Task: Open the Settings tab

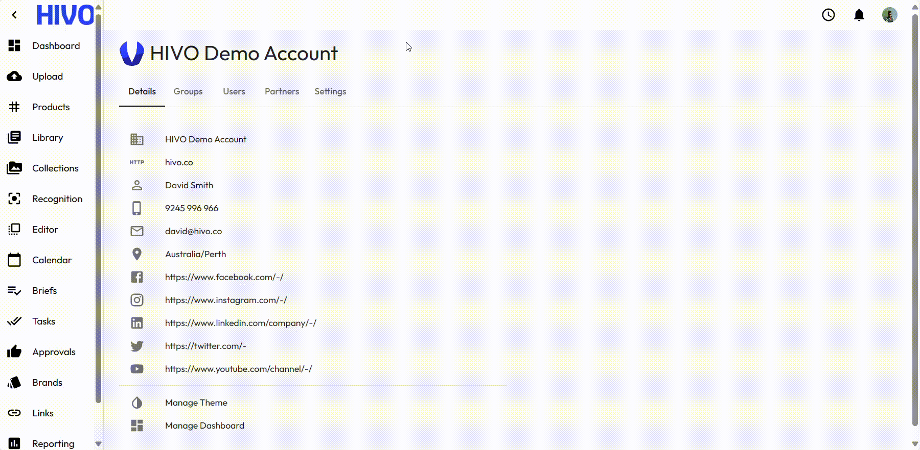Action: click(330, 92)
